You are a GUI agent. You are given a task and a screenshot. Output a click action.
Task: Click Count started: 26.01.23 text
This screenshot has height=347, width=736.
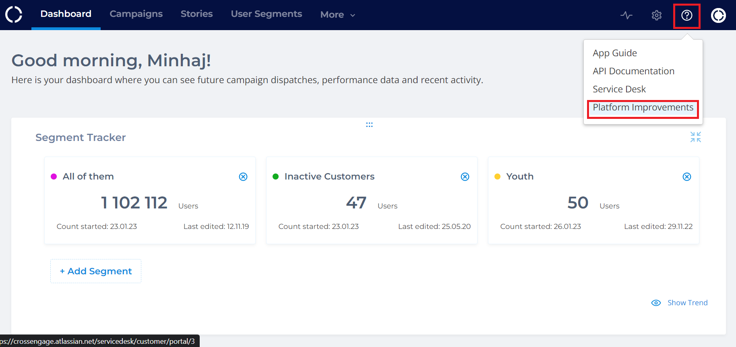point(541,227)
